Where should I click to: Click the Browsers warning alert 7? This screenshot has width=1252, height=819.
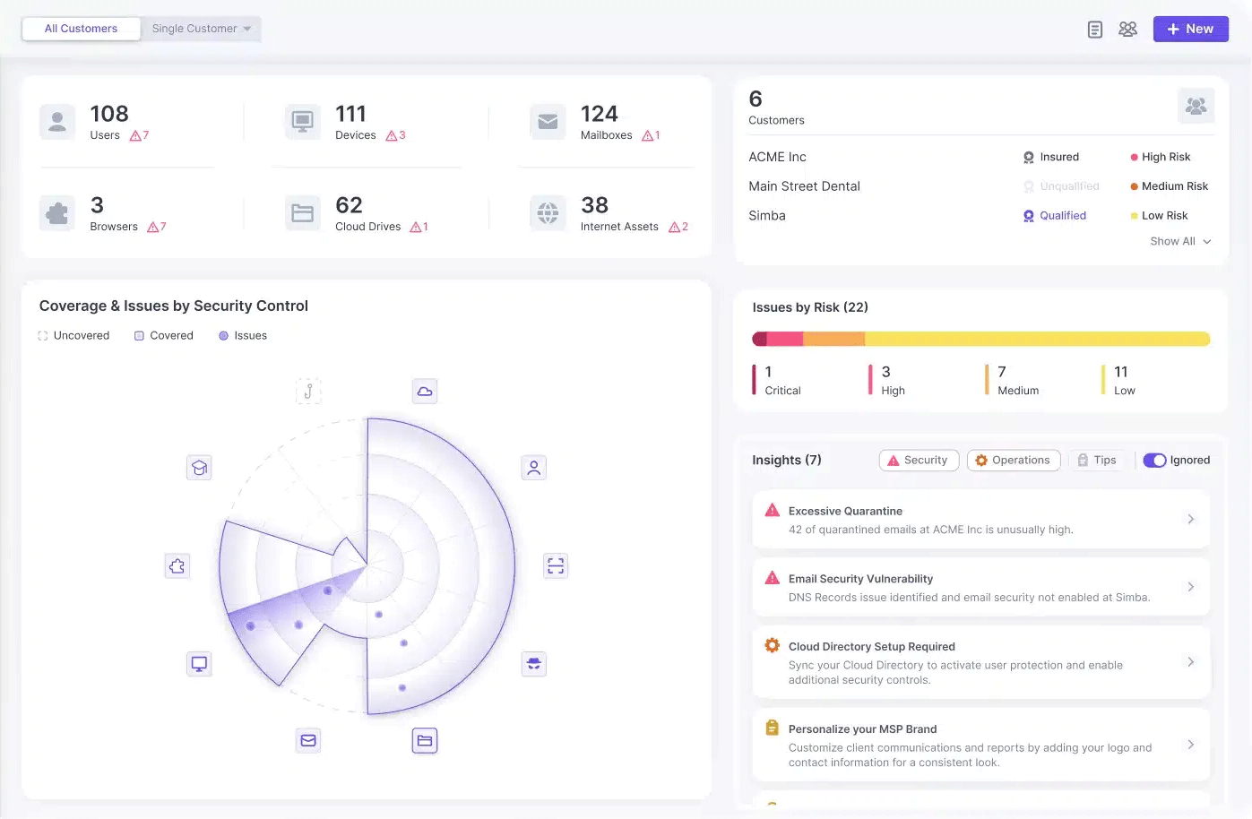click(157, 227)
